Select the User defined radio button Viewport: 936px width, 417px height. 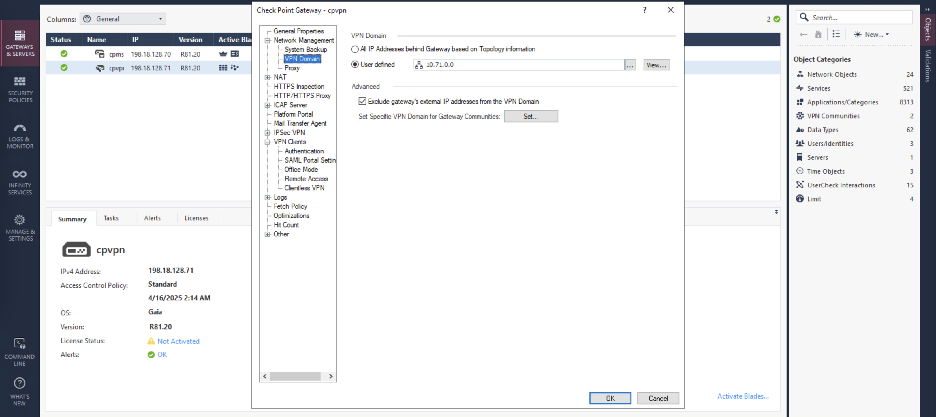tap(355, 65)
